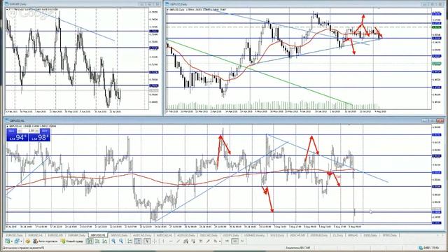Toggle chart auto scroll
This screenshot has height=252, width=448.
pyautogui.click(x=130, y=241)
